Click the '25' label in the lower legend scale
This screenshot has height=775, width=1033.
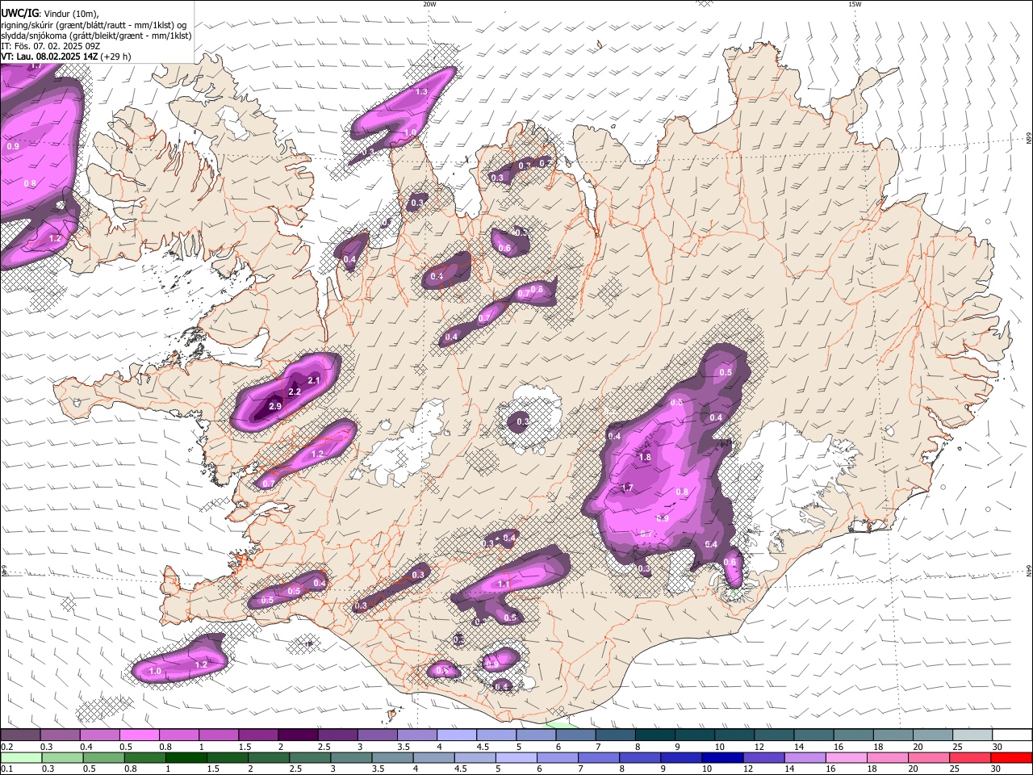tap(955, 769)
